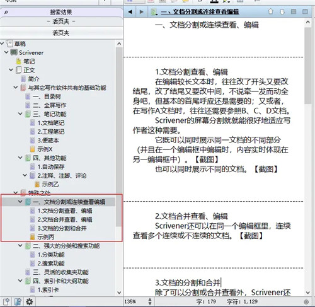Viewport: 315px width, 307px height.
Task: Collapse the 2.注释、注脚、评论 node
Action: [x=25, y=175]
